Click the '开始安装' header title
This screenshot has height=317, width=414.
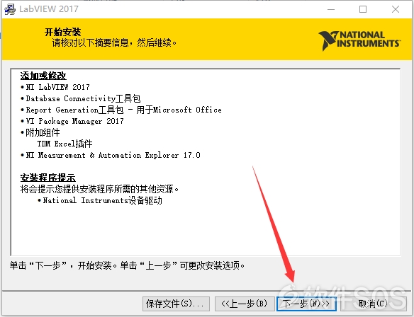tap(63, 32)
